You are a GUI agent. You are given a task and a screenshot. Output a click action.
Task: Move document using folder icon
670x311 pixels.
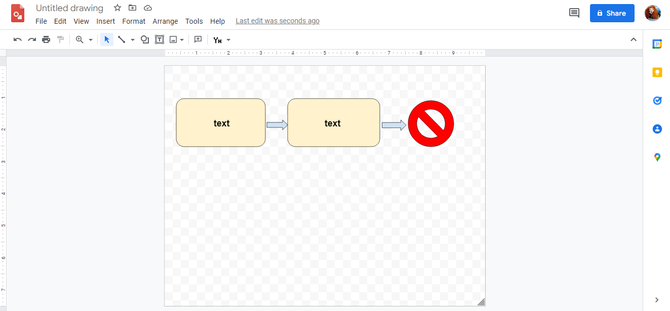(133, 8)
